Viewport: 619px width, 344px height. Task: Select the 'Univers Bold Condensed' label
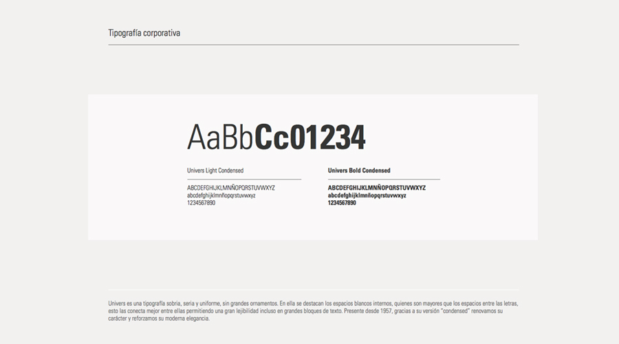click(359, 171)
